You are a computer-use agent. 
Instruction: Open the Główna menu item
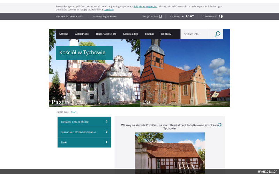(64, 34)
